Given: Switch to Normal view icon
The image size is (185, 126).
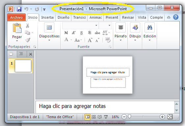Looking at the screenshot, I should pos(88,117).
